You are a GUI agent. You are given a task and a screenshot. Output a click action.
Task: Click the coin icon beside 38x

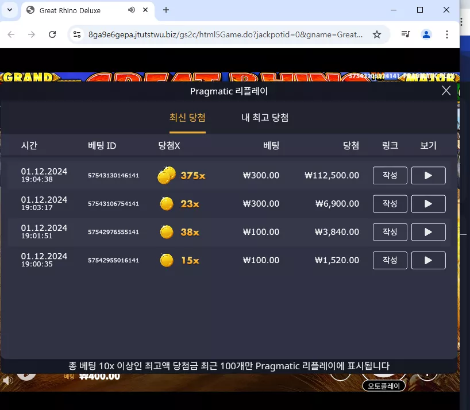pos(167,232)
